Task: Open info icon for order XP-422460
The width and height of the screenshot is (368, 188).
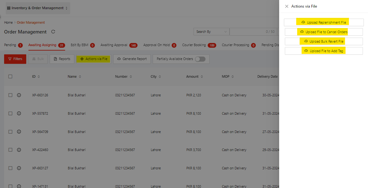Action: [x=19, y=150]
